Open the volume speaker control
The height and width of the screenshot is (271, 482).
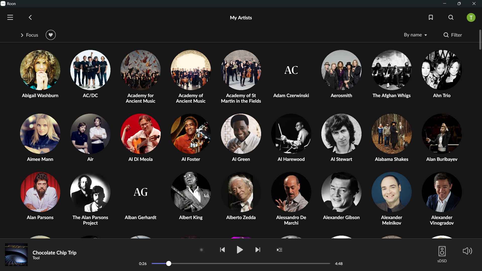tap(467, 251)
